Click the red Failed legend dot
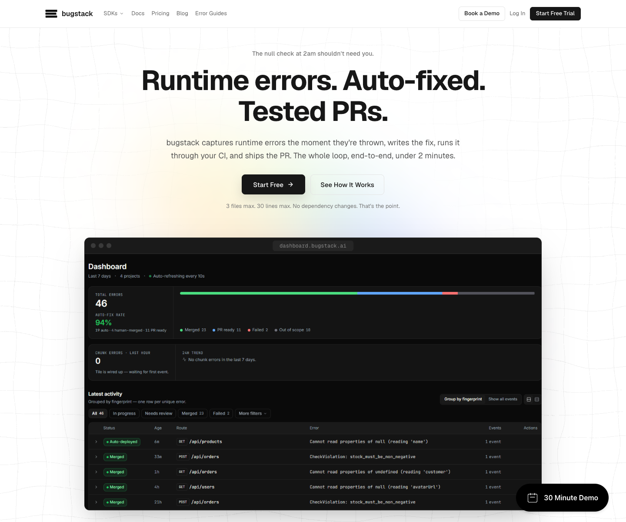 (x=249, y=330)
